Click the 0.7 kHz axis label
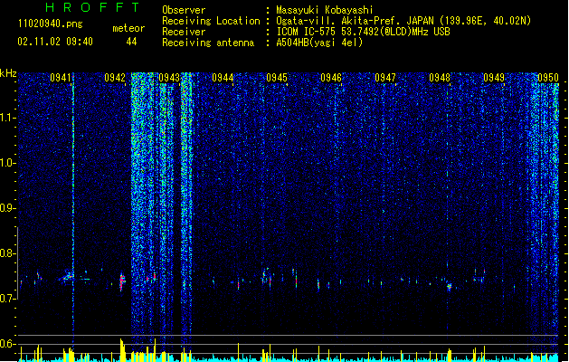Image resolution: width=569 pixels, height=362 pixels. 8,299
